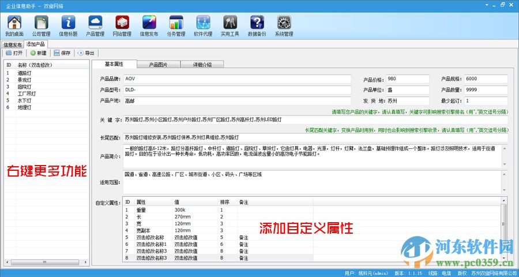Open 实用工具 tools icon
Image resolution: width=519 pixels, height=277 pixels.
230,25
